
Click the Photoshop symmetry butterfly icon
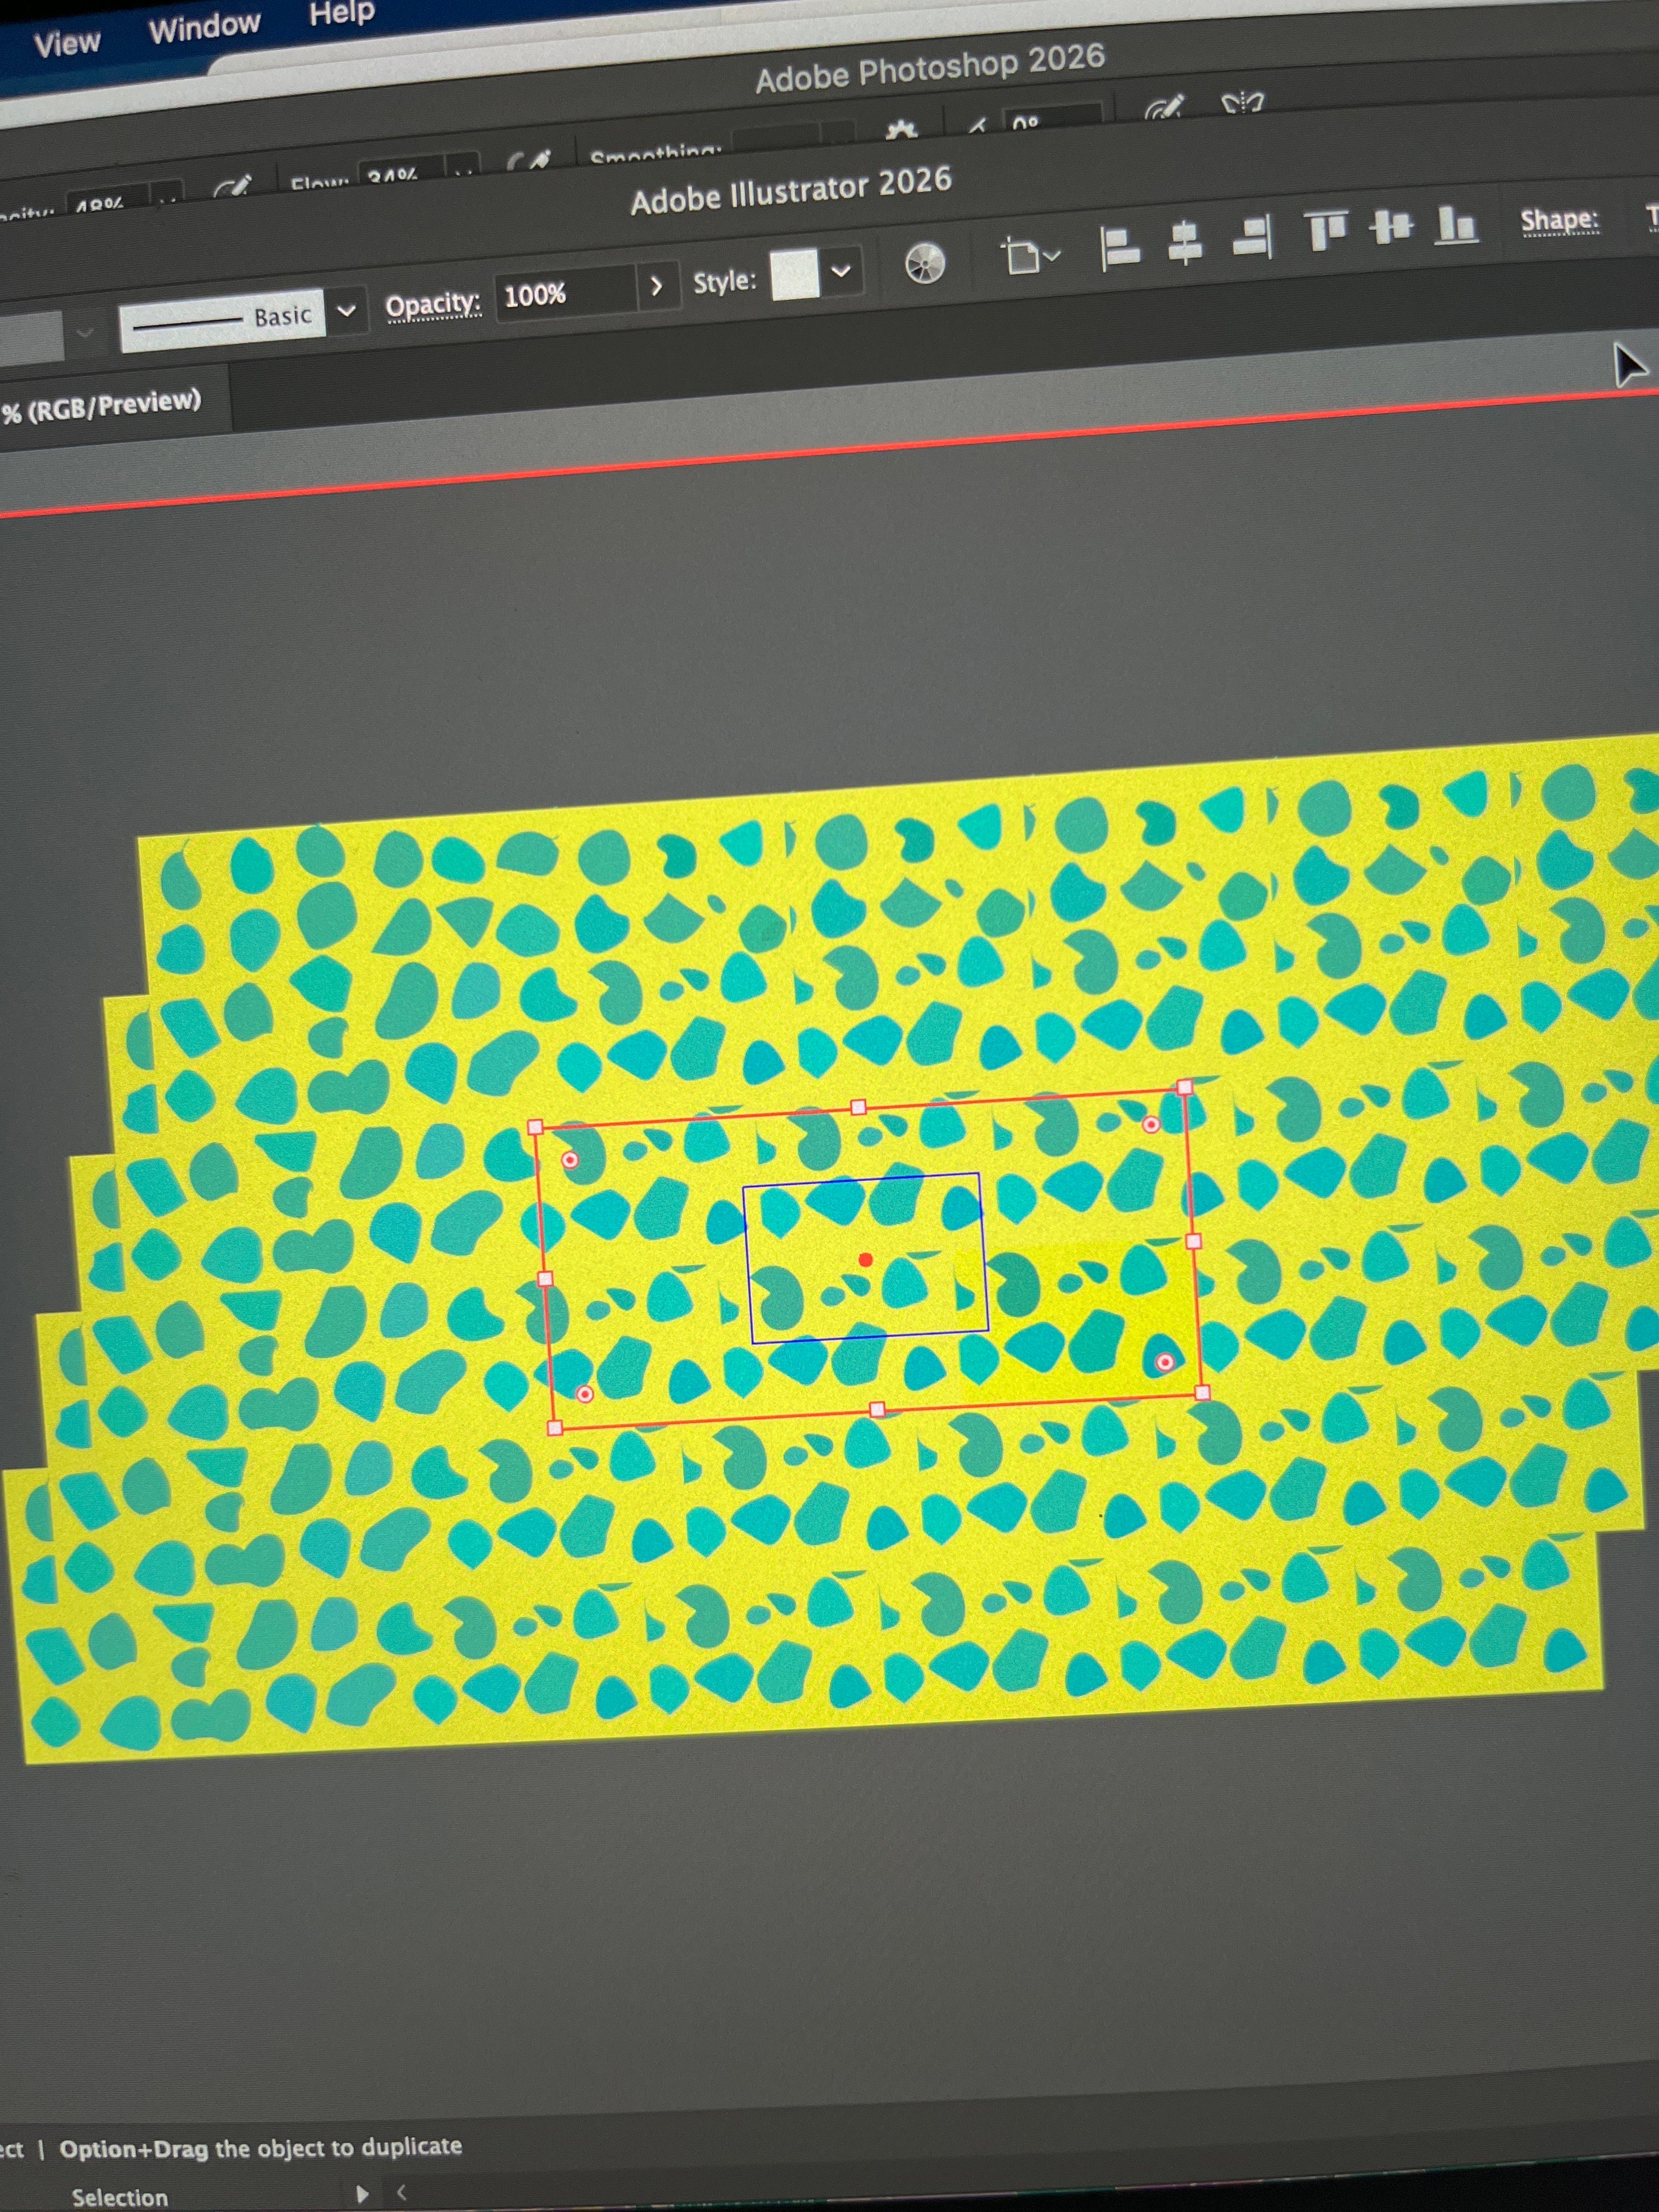1243,103
